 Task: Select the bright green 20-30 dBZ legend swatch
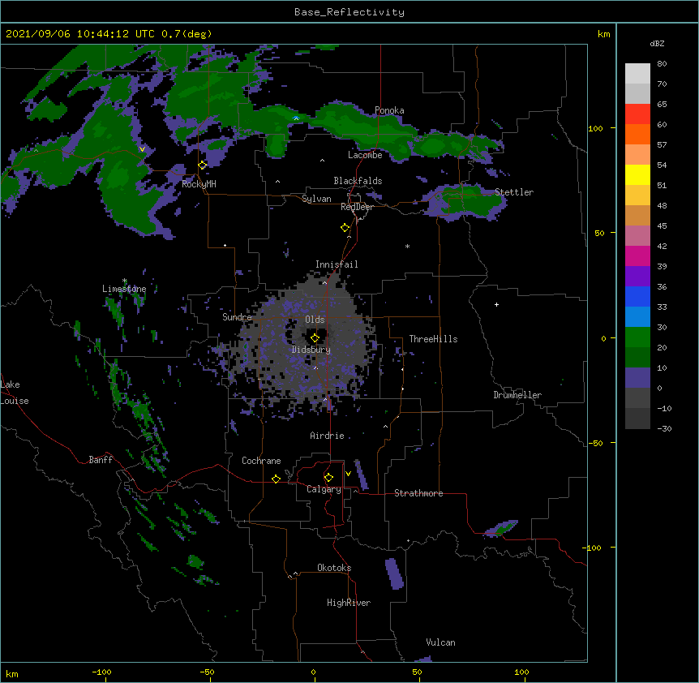click(637, 337)
